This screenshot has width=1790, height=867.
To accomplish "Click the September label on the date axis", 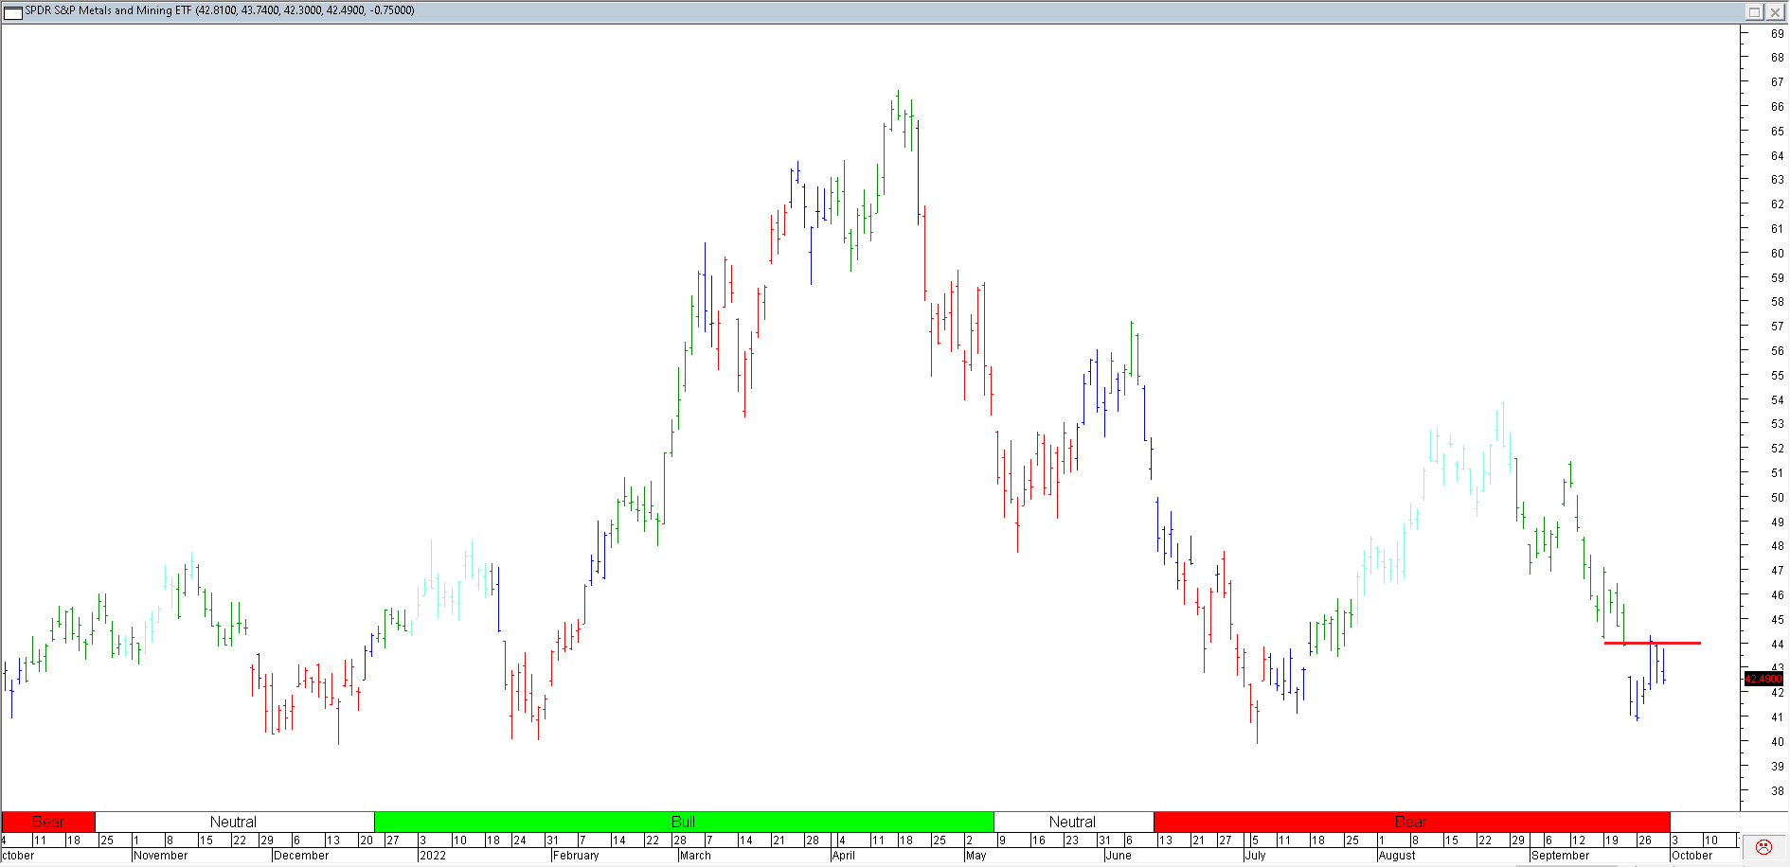I will tap(1561, 856).
